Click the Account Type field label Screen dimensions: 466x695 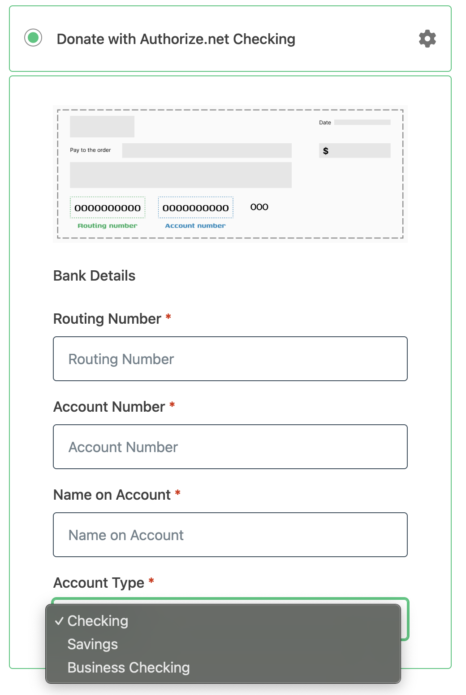(99, 583)
